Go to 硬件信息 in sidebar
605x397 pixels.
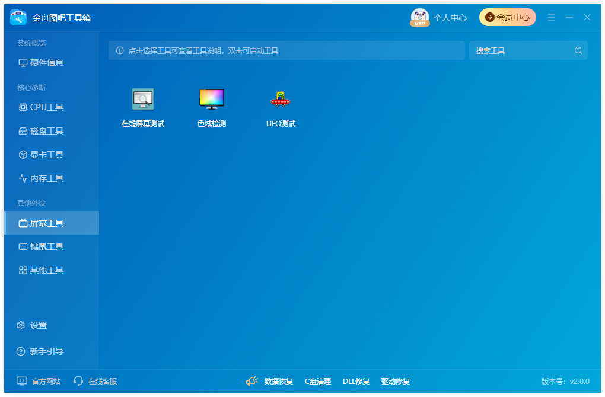pos(52,63)
